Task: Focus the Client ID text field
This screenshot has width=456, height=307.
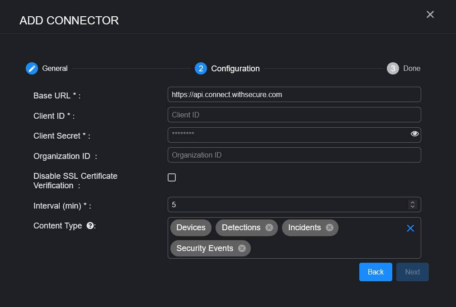Action: tap(294, 115)
